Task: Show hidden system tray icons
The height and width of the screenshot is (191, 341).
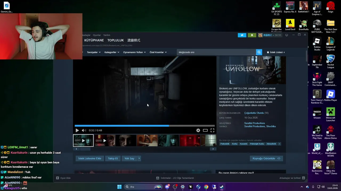Action: point(302,187)
